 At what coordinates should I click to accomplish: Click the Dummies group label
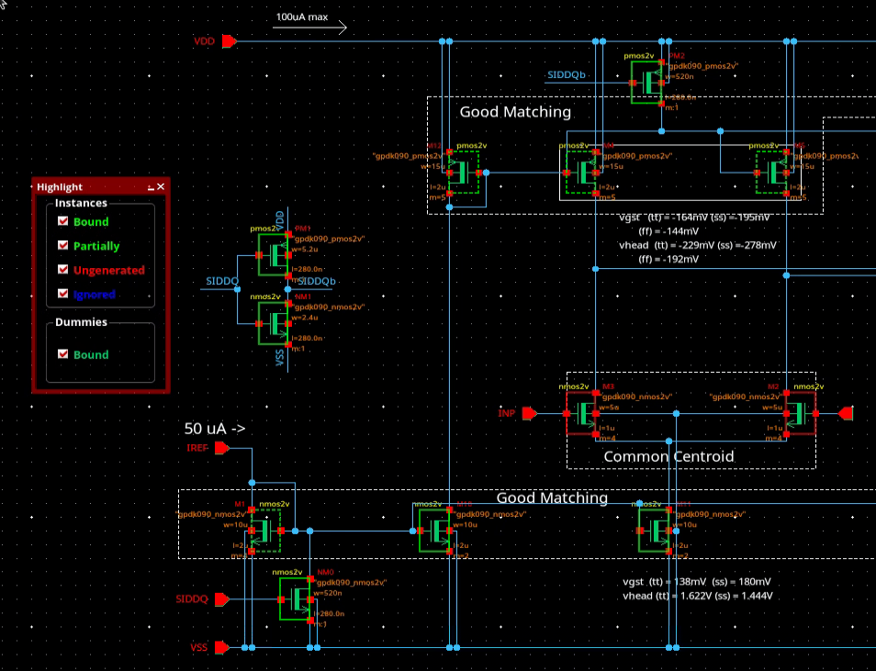click(x=81, y=322)
